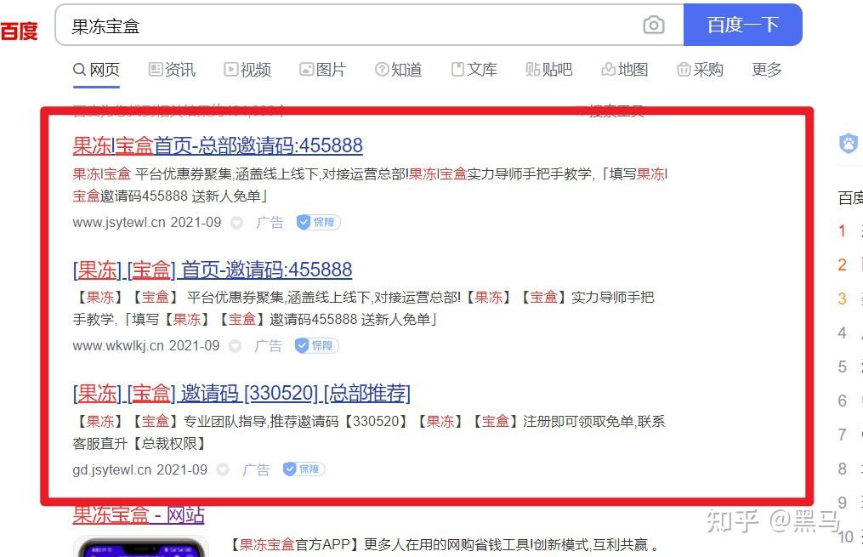Open result 果冻|宝盒首页-总部邀请码:455888
Image resolution: width=863 pixels, height=557 pixels.
point(218,146)
